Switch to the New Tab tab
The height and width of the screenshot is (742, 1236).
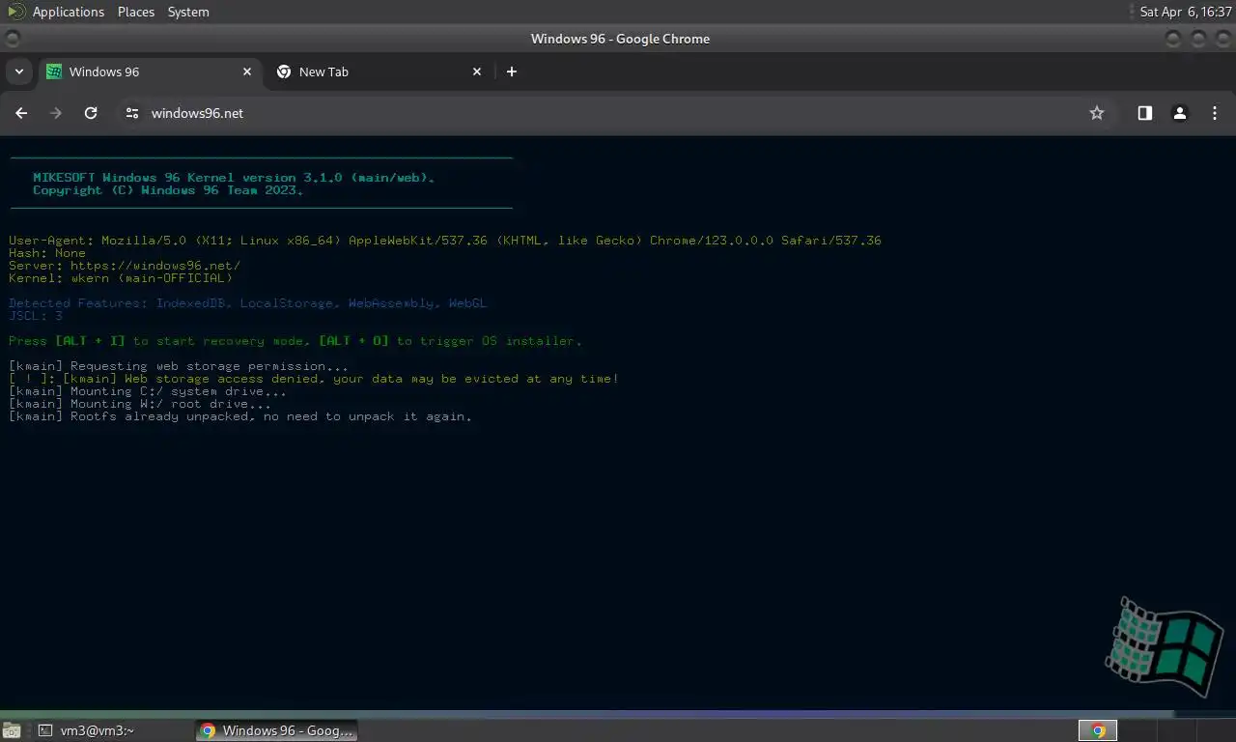[379, 71]
